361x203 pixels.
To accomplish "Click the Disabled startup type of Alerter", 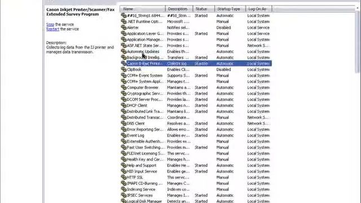I will [223, 28].
